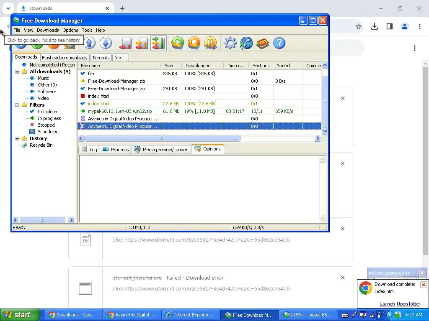The width and height of the screenshot is (429, 321).
Task: Open the Downloads menu in menu bar
Action: pyautogui.click(x=48, y=30)
